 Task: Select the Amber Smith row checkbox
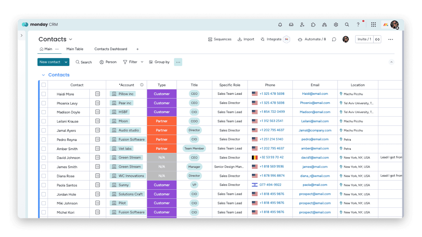tap(44, 149)
